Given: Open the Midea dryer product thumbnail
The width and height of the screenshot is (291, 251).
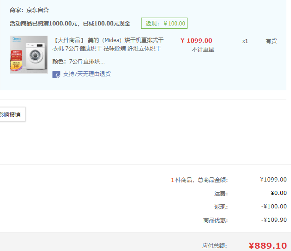Looking at the screenshot, I should pyautogui.click(x=29, y=55).
